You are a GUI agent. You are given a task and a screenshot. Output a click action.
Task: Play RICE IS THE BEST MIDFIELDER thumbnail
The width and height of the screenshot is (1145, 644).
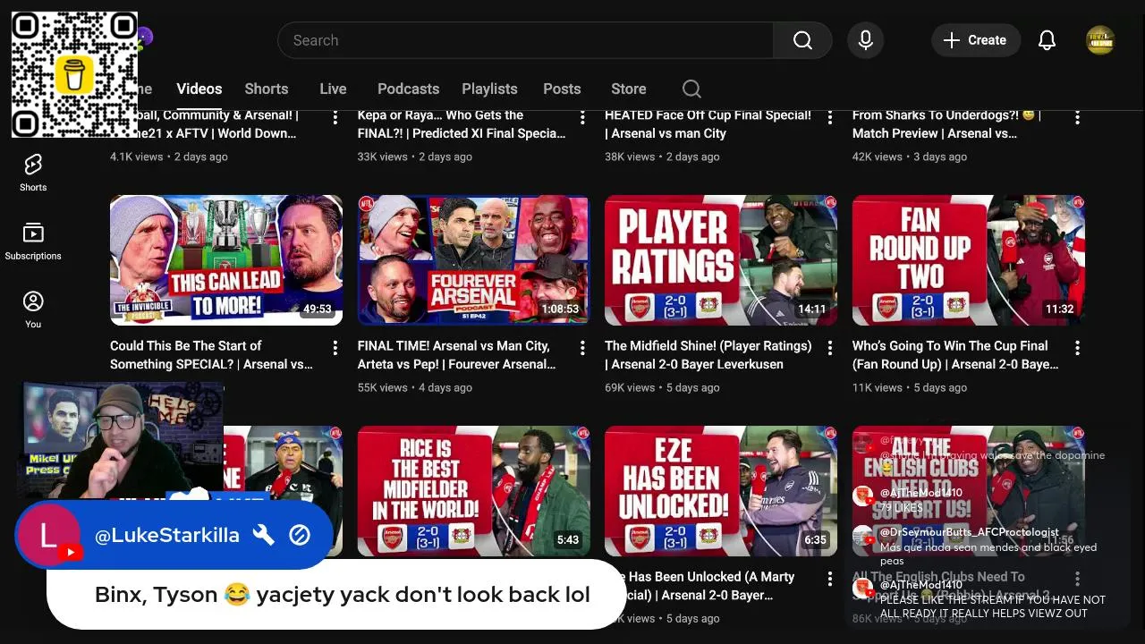[473, 491]
